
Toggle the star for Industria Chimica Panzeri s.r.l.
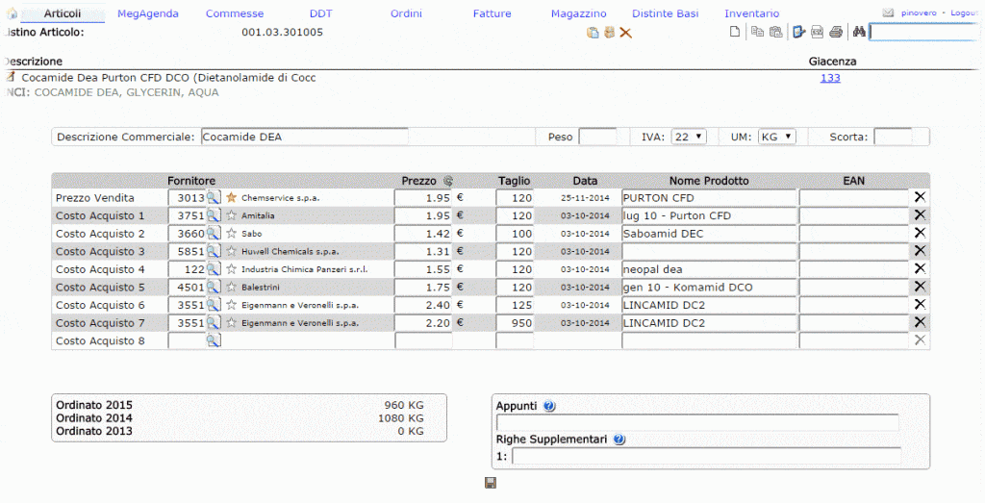pos(231,268)
